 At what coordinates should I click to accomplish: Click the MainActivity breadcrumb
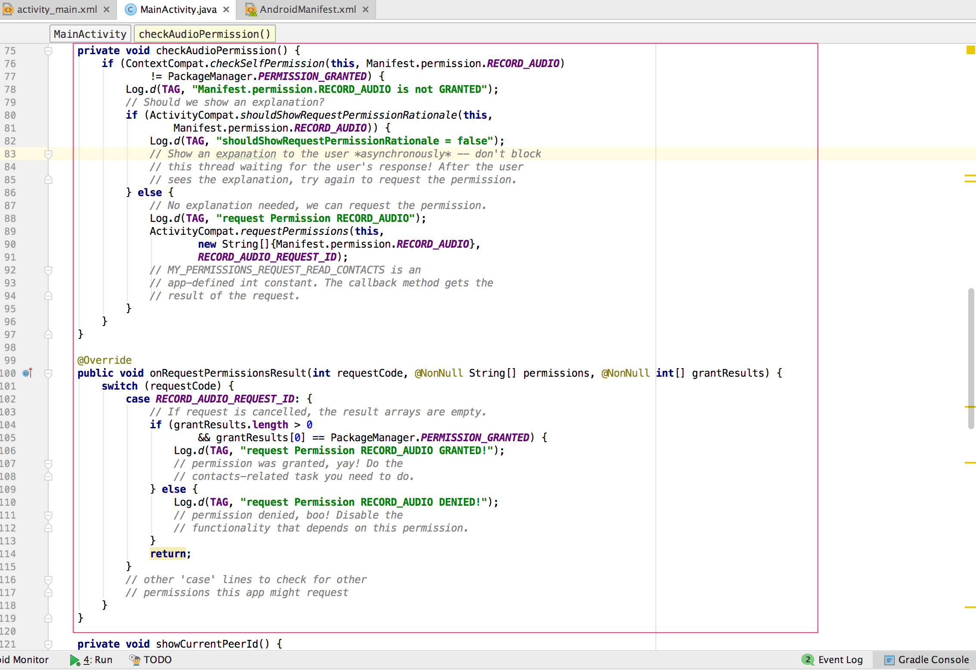(x=90, y=33)
